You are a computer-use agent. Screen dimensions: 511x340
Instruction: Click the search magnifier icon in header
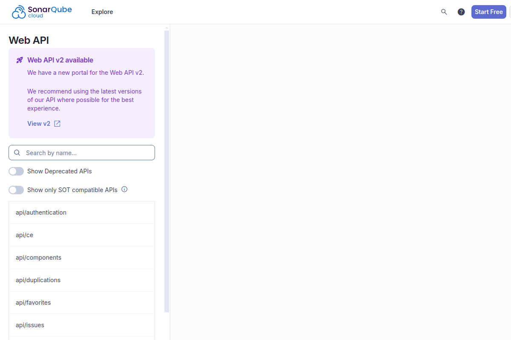[444, 12]
